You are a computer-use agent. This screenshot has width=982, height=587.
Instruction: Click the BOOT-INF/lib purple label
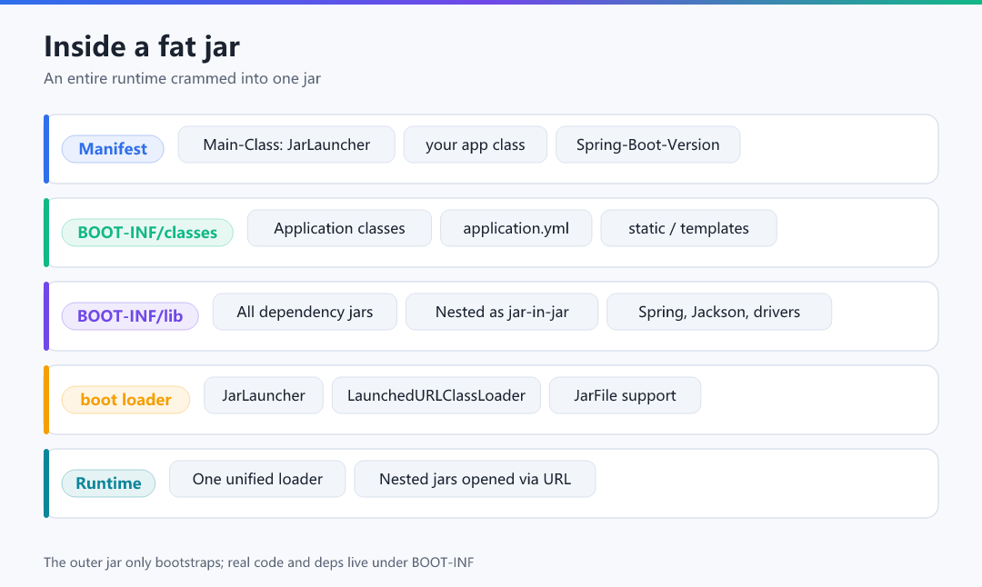(130, 316)
